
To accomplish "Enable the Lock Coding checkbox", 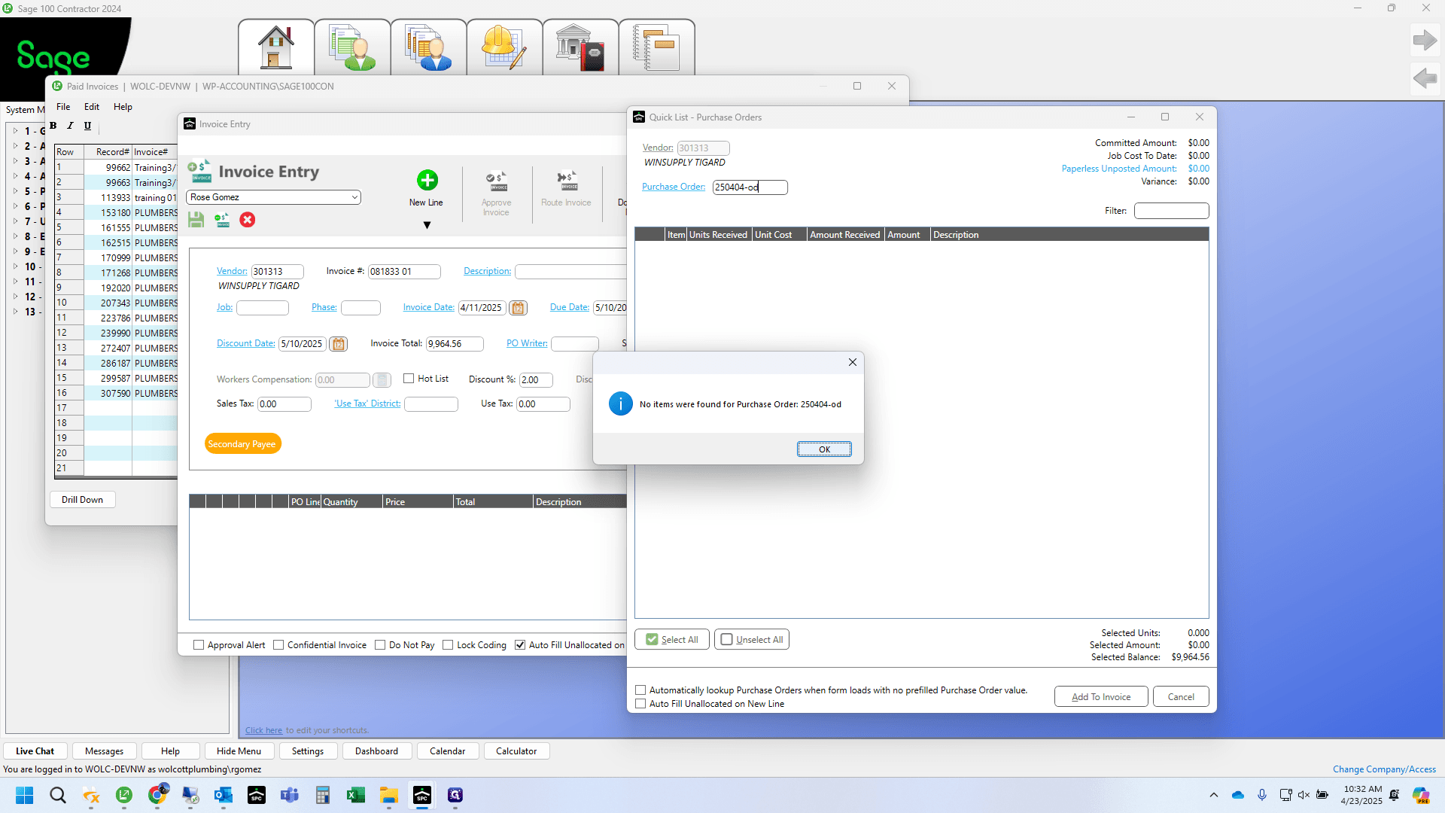I will pyautogui.click(x=448, y=645).
